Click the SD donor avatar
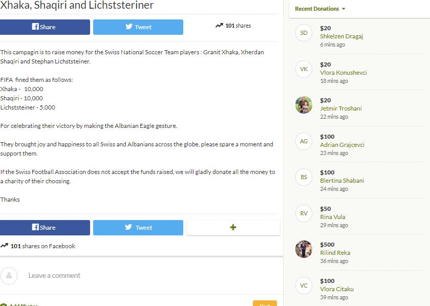The height and width of the screenshot is (306, 430). (x=304, y=33)
